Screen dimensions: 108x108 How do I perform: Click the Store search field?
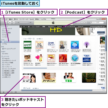pyautogui.click(x=97, y=22)
